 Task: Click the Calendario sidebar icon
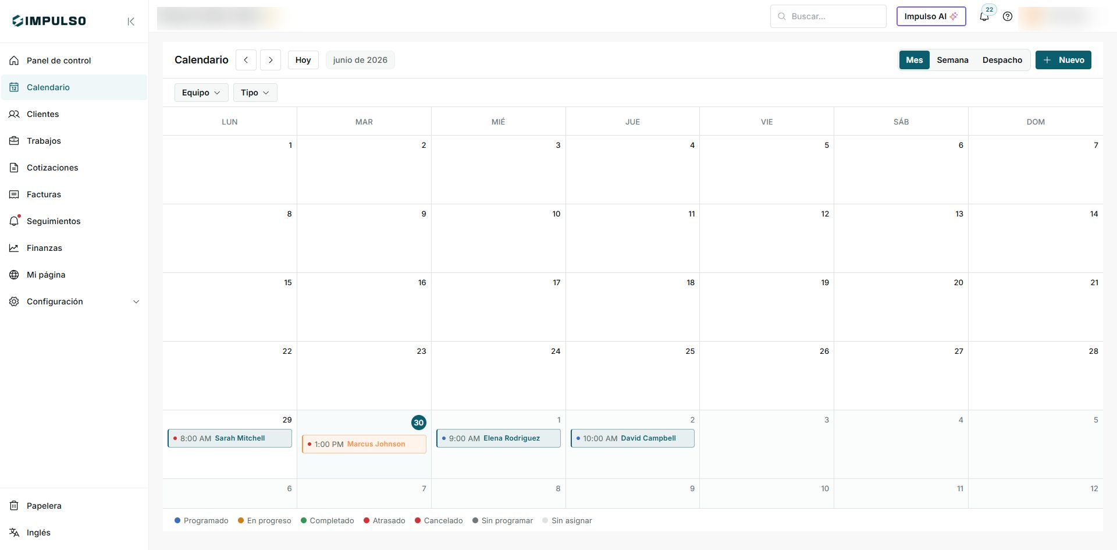coord(14,87)
